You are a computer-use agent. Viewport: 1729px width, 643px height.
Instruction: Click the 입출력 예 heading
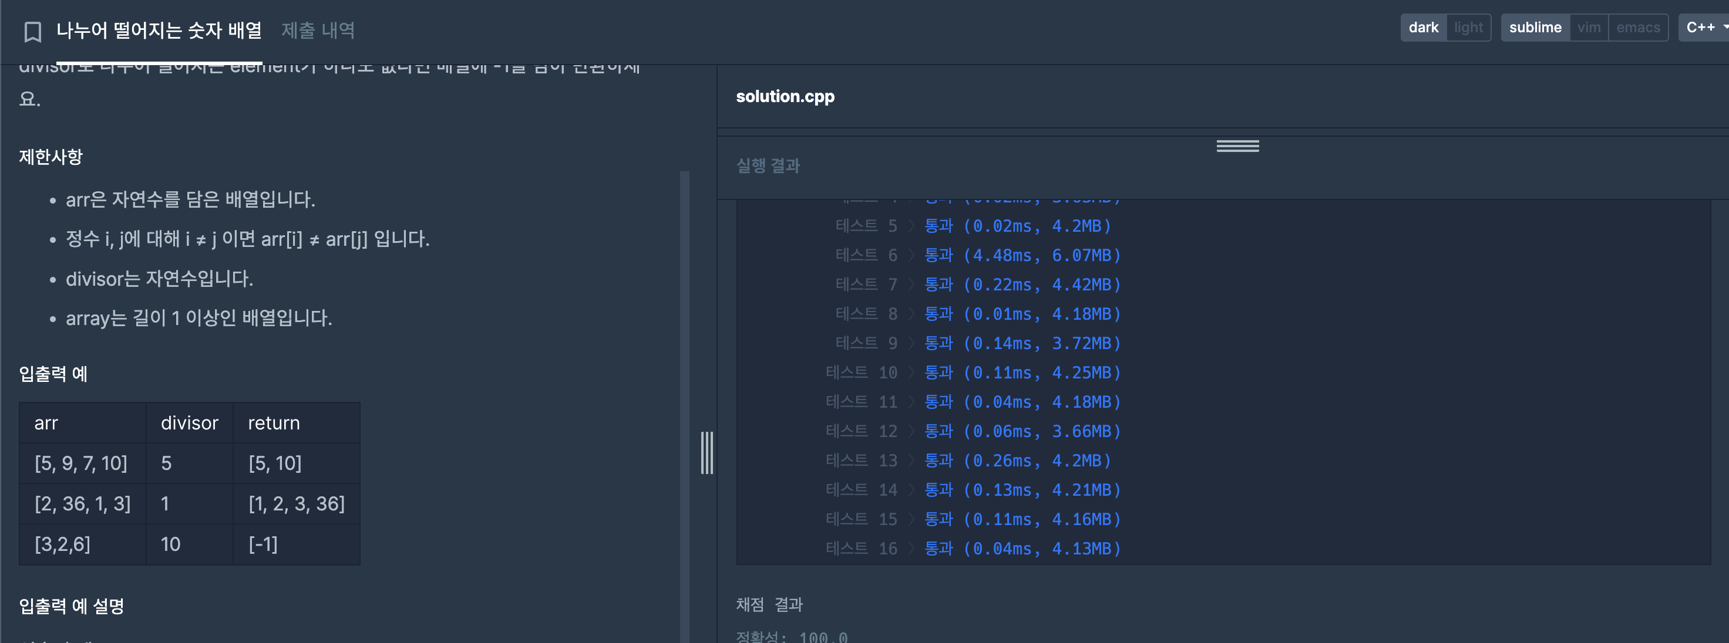click(53, 374)
